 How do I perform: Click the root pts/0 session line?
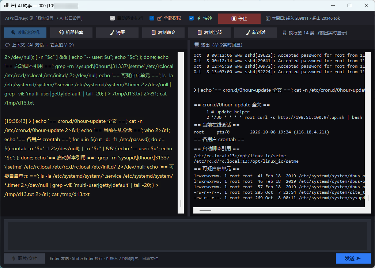261,132
